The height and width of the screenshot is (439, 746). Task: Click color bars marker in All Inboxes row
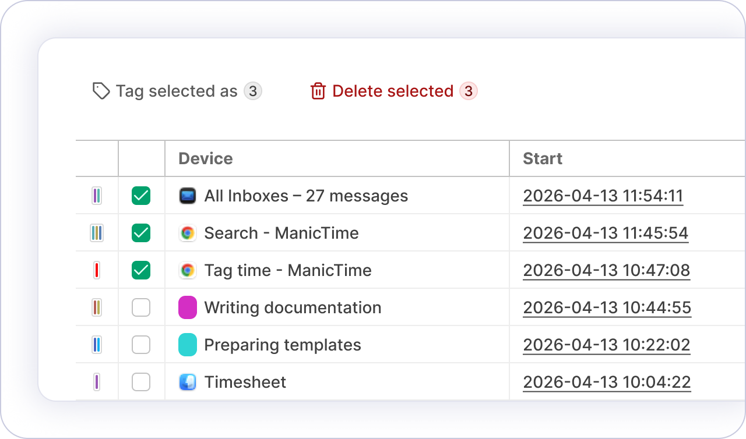(x=97, y=196)
